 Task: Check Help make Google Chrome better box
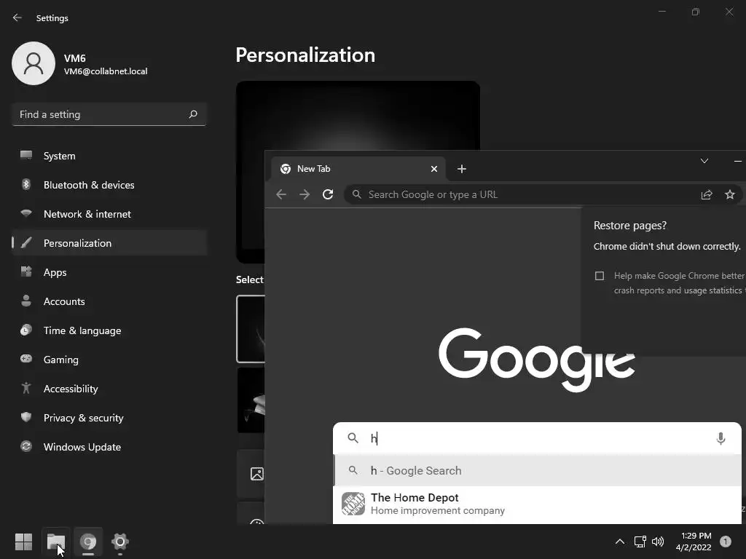(x=600, y=276)
